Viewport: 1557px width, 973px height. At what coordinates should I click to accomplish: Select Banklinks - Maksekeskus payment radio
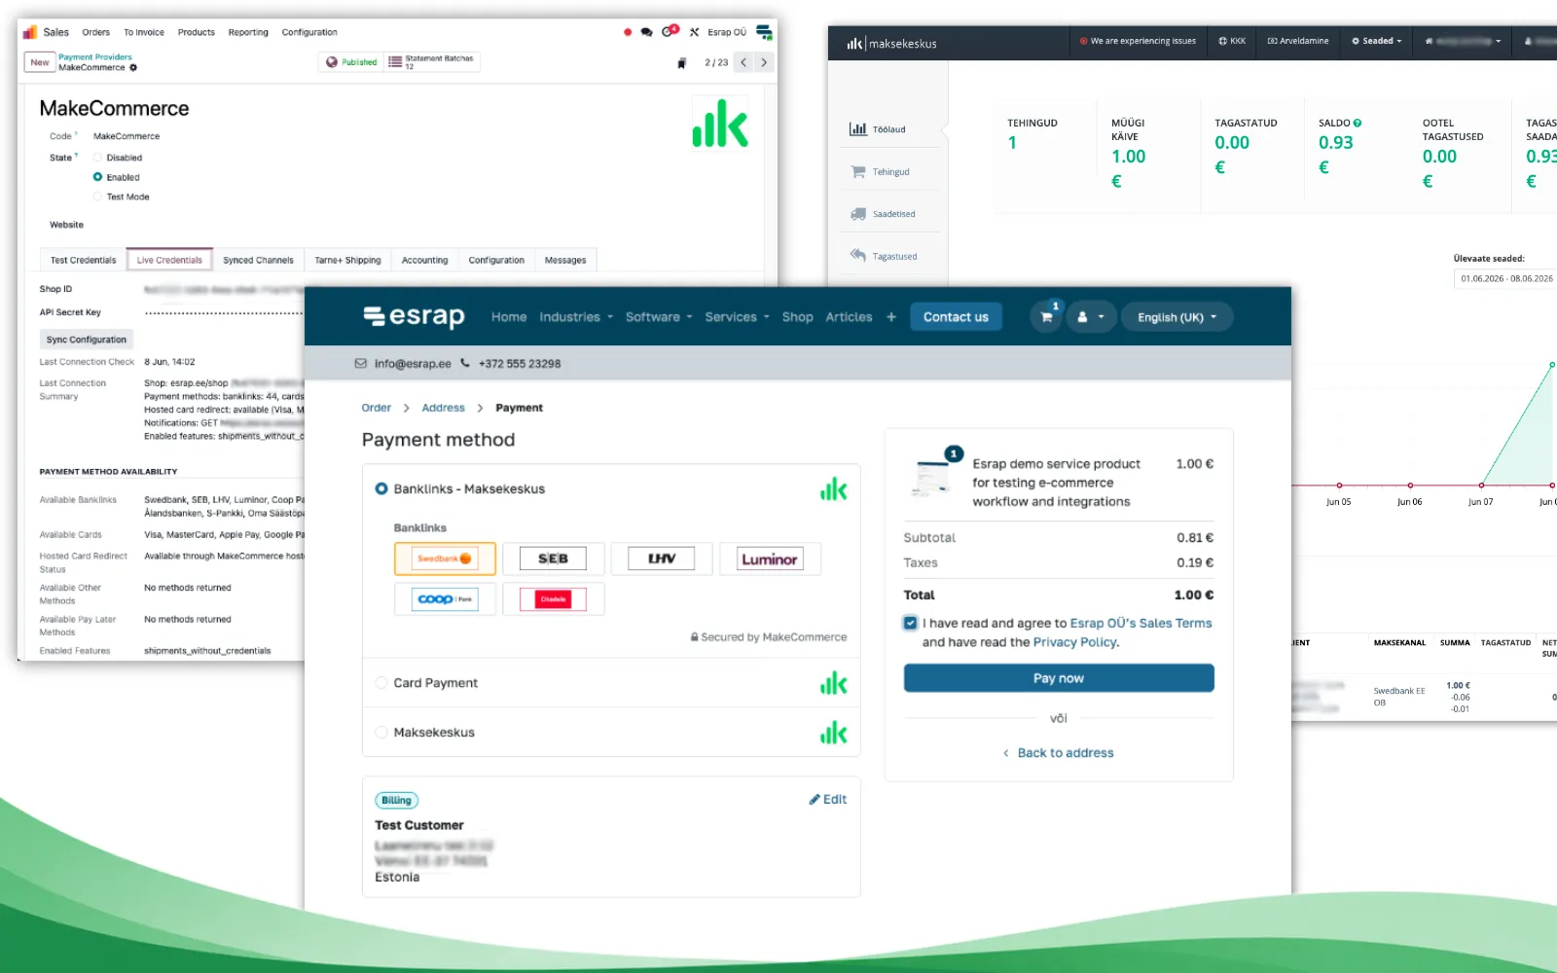tap(381, 488)
